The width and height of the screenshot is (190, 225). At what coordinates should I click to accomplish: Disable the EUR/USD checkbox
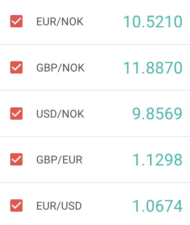(x=16, y=205)
